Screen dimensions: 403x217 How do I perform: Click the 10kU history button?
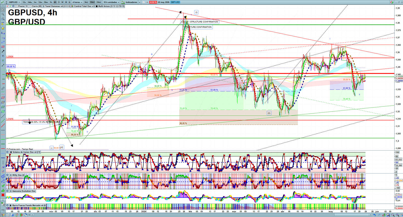92,2
